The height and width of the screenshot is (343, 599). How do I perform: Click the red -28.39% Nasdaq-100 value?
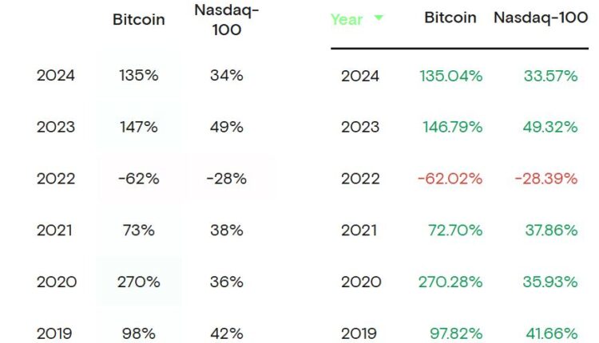coord(545,179)
